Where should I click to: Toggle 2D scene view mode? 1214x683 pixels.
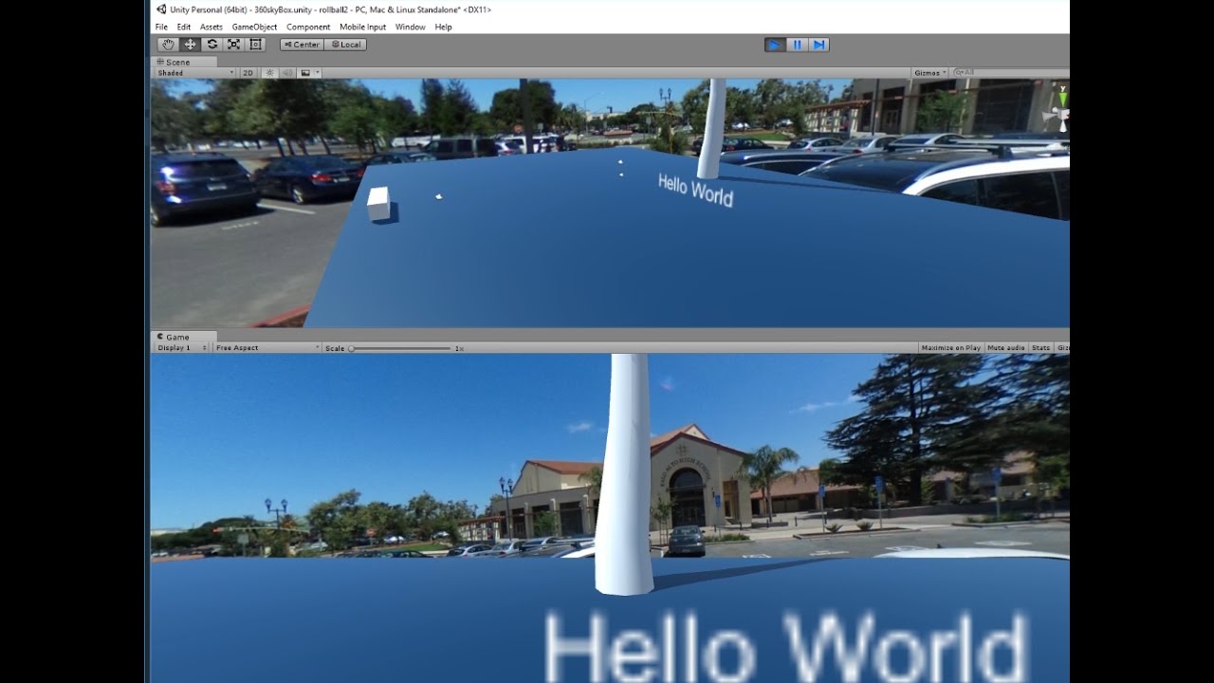point(248,73)
